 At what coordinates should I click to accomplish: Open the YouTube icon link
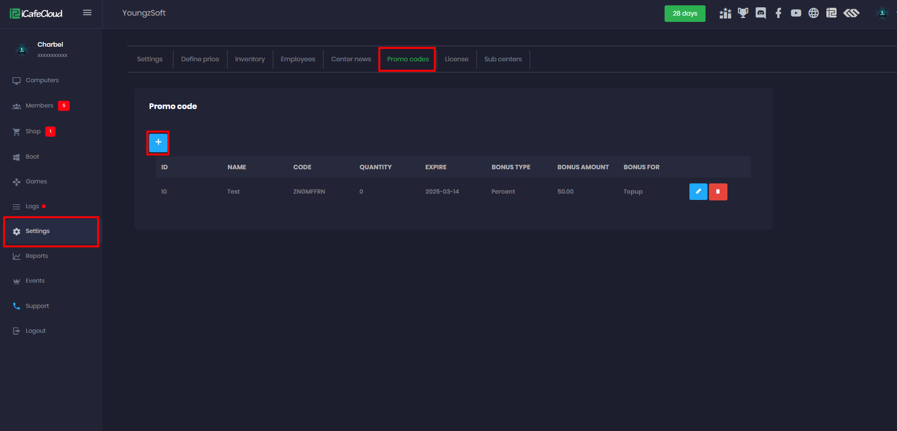pyautogui.click(x=796, y=13)
